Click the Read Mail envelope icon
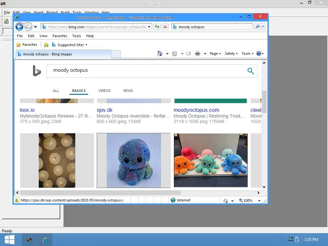Viewport: 328px width, 246px height. (188, 53)
